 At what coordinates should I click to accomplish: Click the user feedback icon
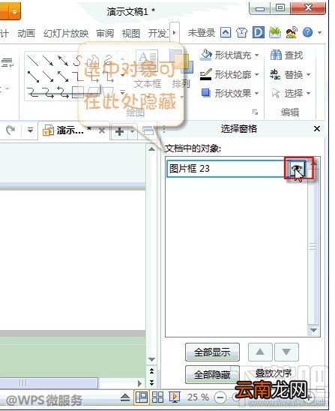click(292, 32)
